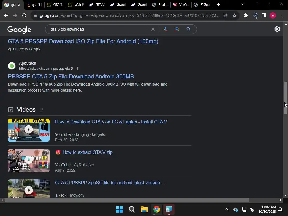Open Chrome profile avatar
Image resolution: width=288 pixels, height=216 pixels.
[273, 16]
